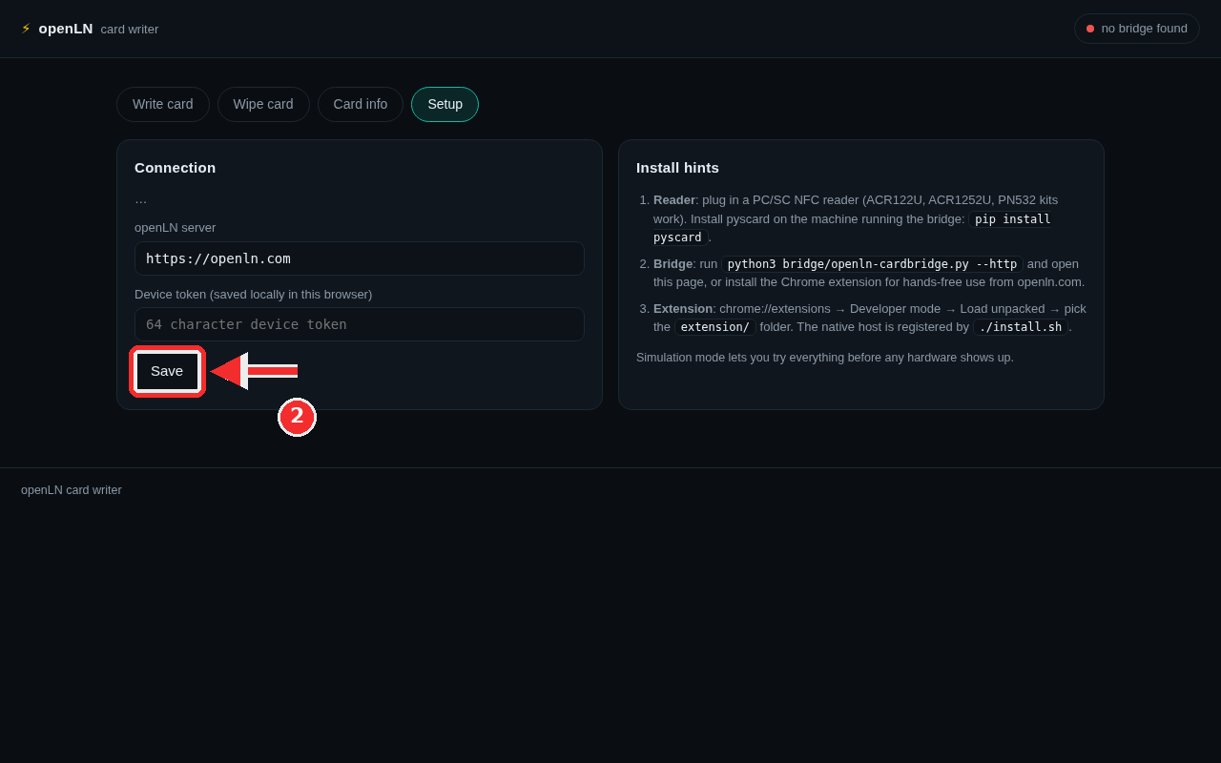This screenshot has height=763, width=1221.
Task: Click the Install hints heading
Action: pos(677,168)
